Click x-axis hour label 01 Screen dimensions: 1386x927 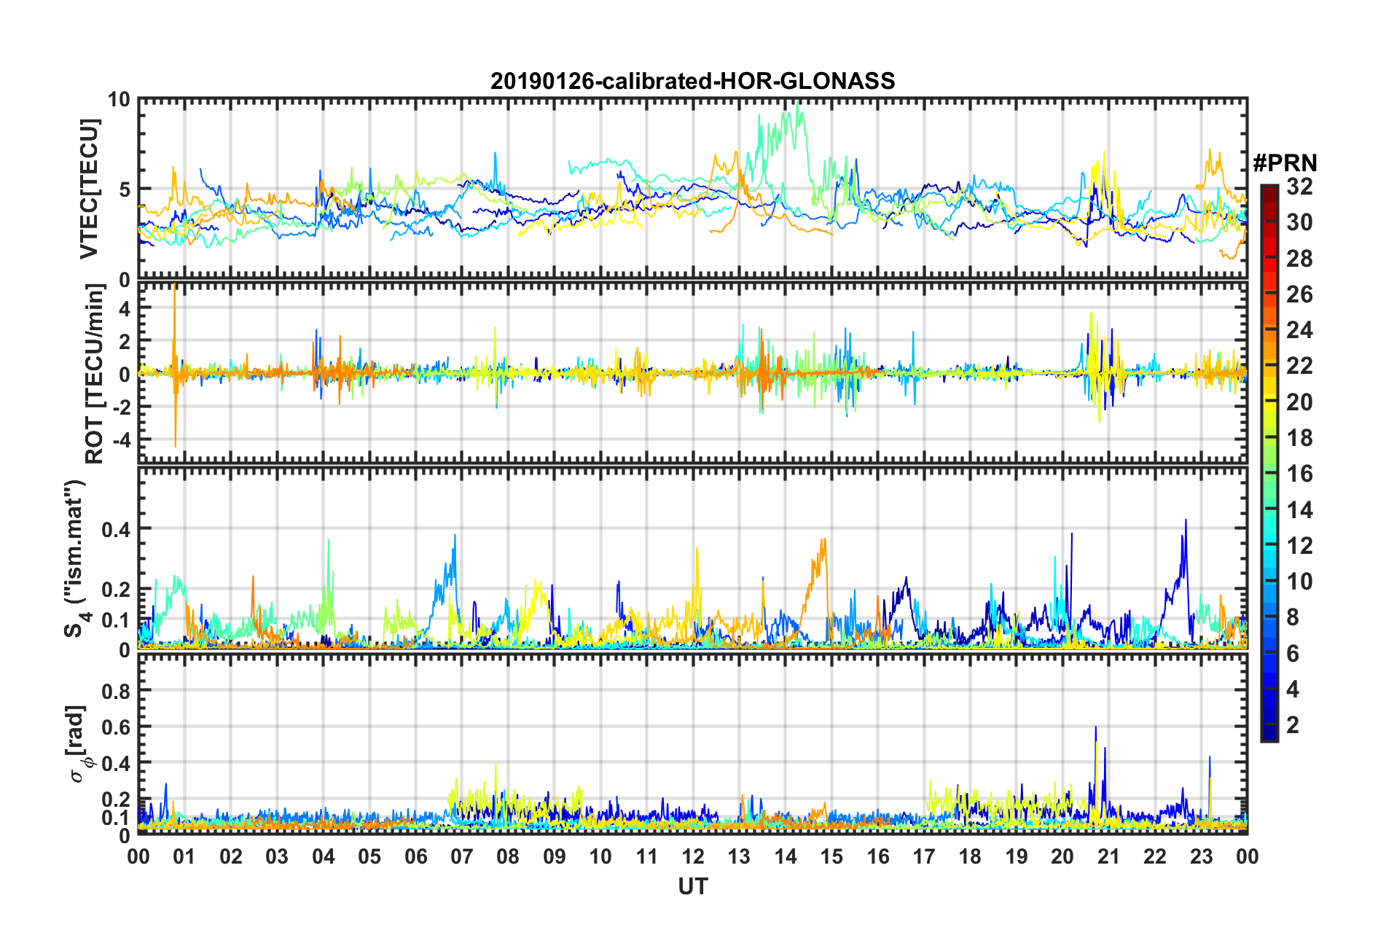point(184,856)
